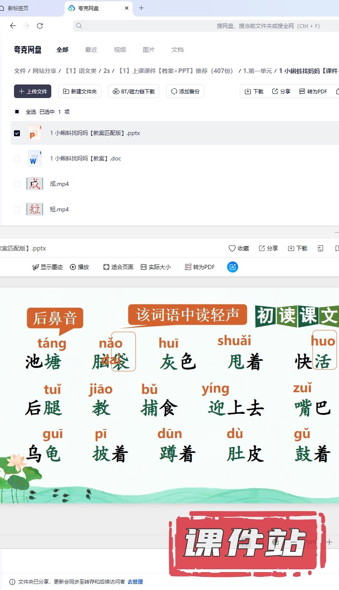Open the 成.mp4 video thumbnail
339x590 pixels.
pos(35,184)
